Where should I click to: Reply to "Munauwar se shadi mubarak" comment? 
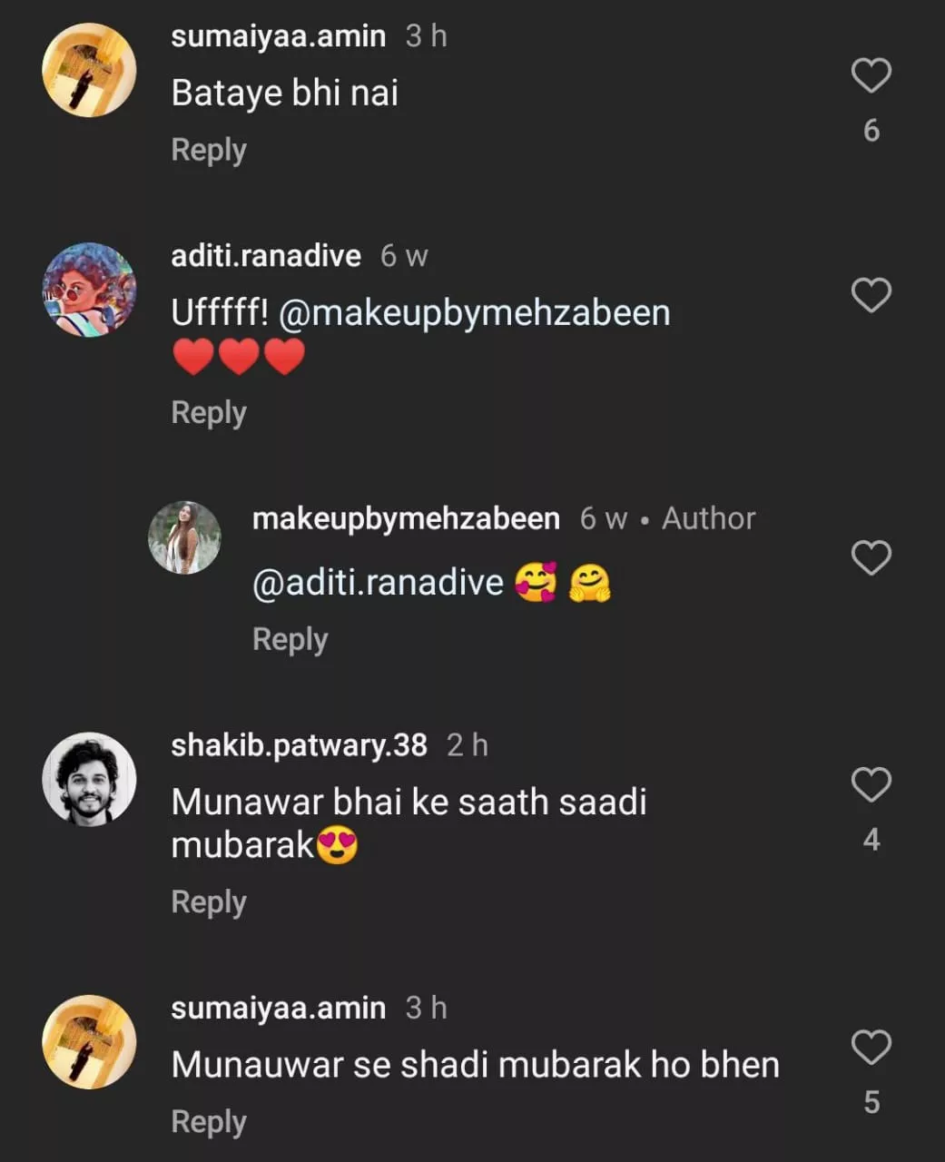[x=209, y=1122]
